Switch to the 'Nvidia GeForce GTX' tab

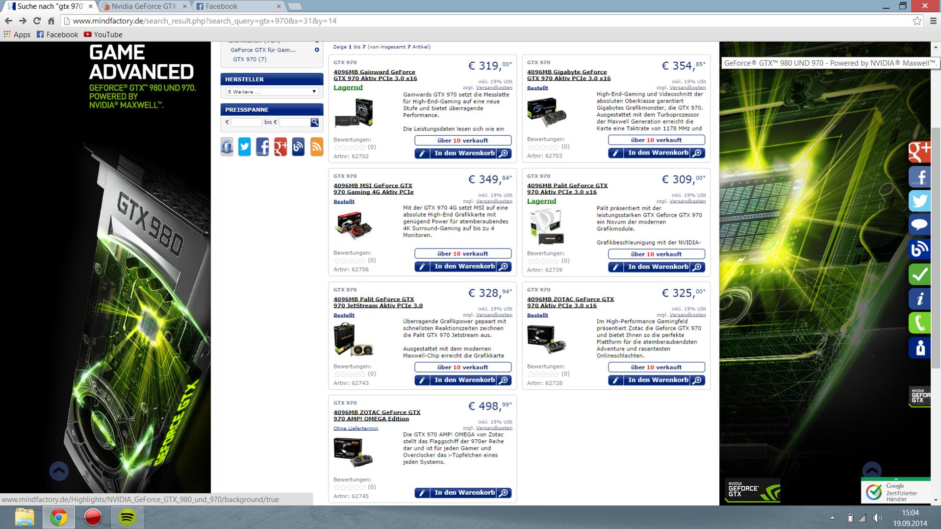[x=145, y=6]
